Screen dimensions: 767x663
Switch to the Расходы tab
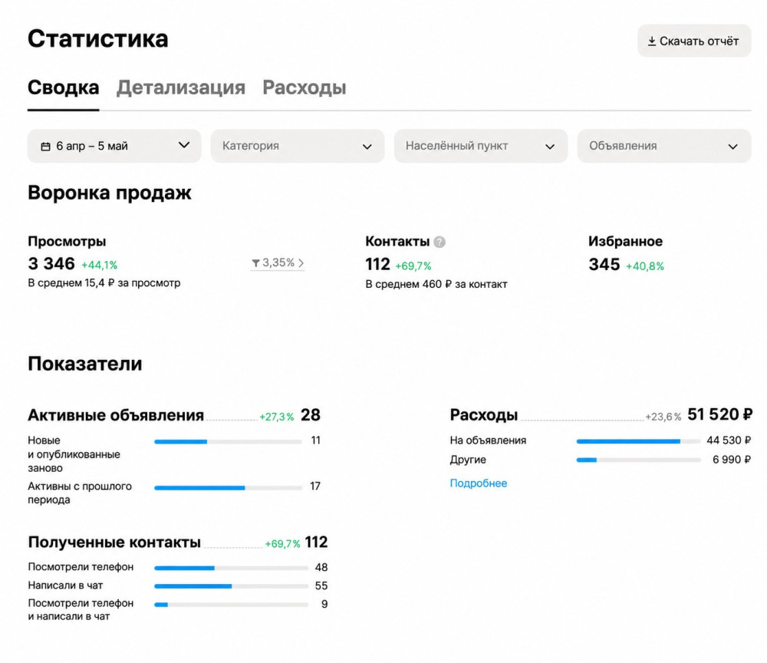[304, 88]
